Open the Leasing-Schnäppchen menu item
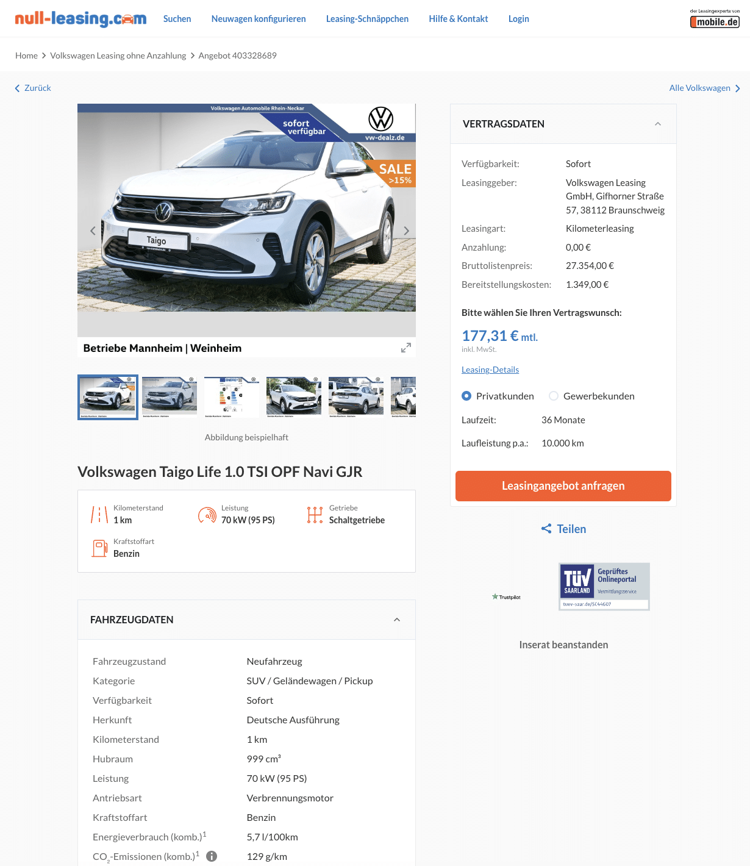Image resolution: width=750 pixels, height=866 pixels. [367, 19]
